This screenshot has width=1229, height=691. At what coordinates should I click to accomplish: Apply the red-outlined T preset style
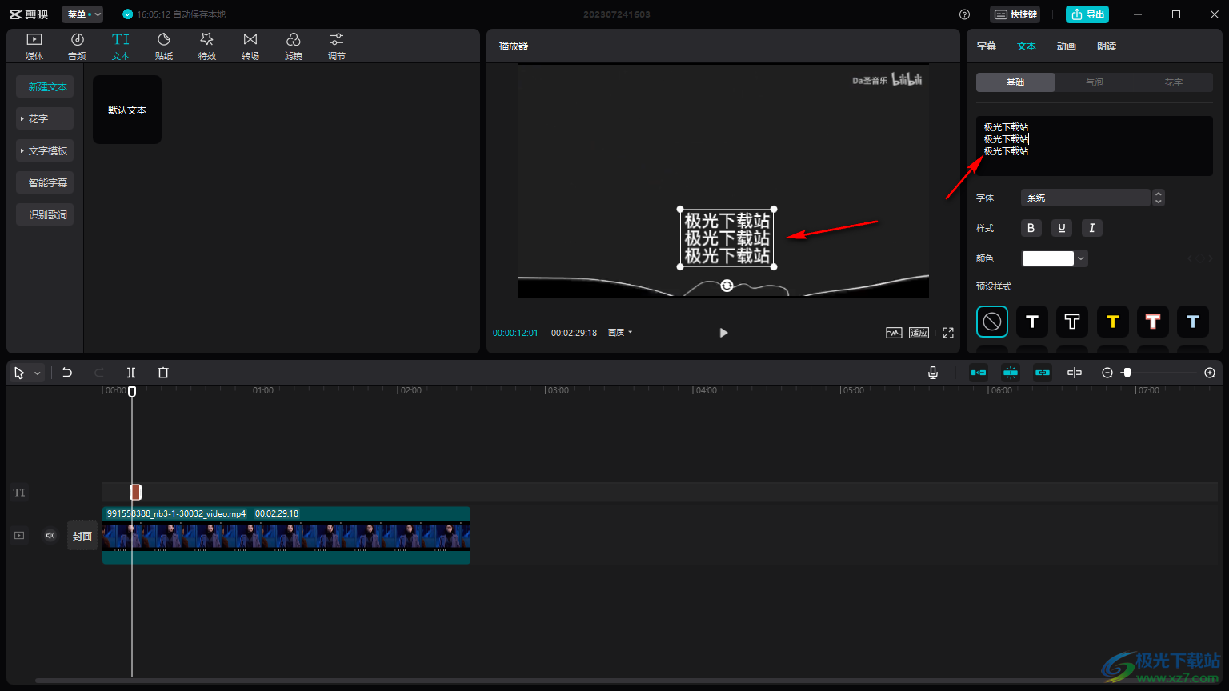[x=1153, y=322]
